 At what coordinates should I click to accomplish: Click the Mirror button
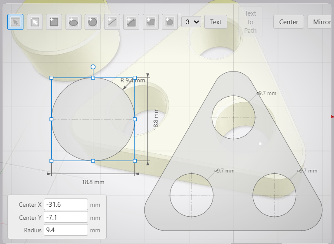pos(321,22)
